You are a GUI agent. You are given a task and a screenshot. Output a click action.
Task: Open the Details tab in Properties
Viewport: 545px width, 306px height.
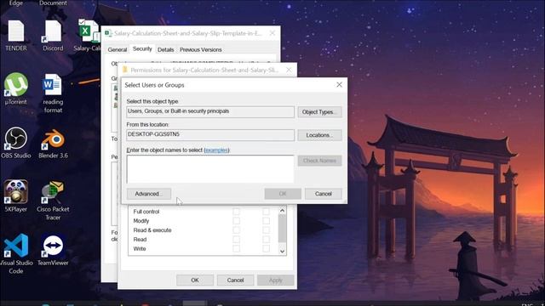click(165, 49)
